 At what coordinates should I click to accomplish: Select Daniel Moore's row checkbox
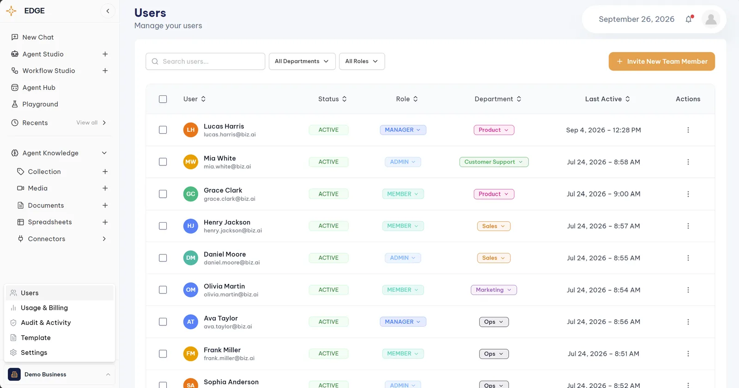click(x=163, y=258)
